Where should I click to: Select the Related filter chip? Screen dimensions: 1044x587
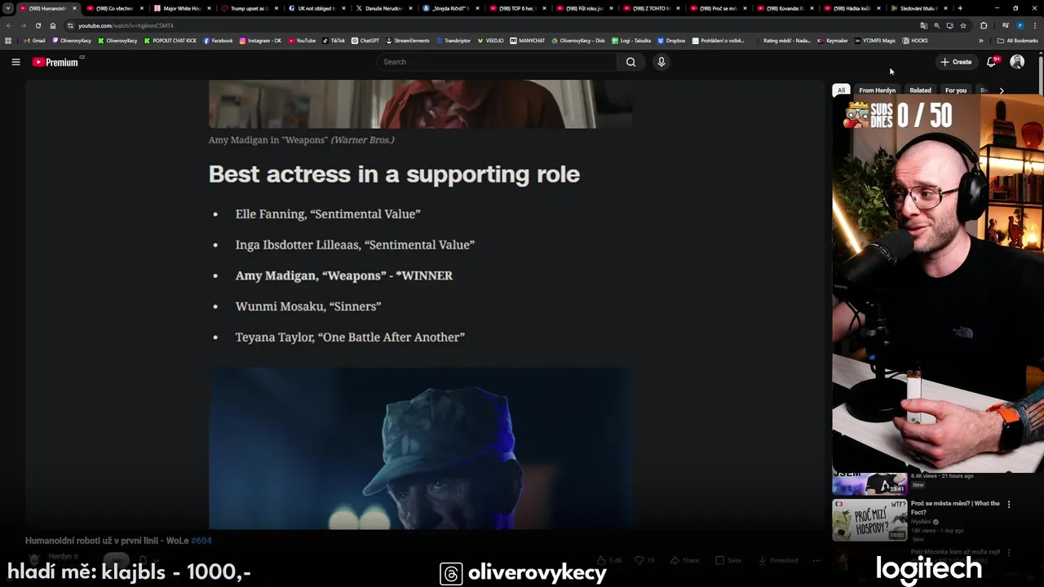[x=920, y=90]
